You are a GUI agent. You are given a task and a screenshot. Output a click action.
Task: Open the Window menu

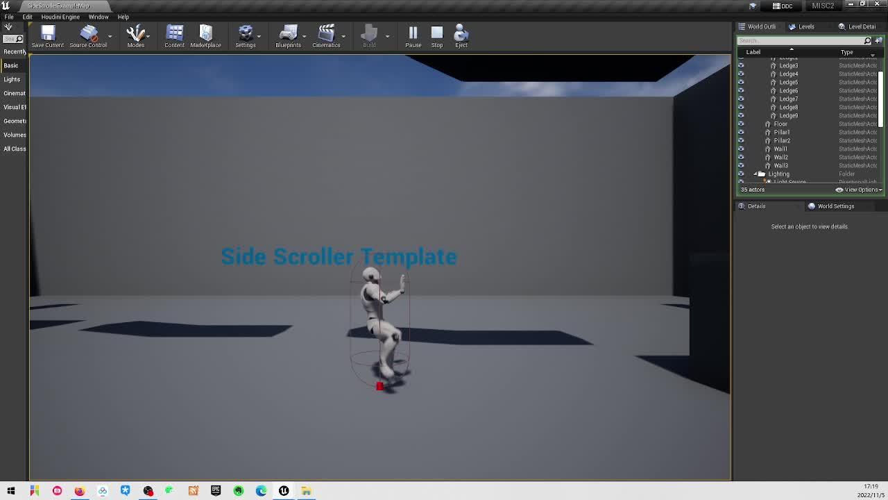point(98,17)
